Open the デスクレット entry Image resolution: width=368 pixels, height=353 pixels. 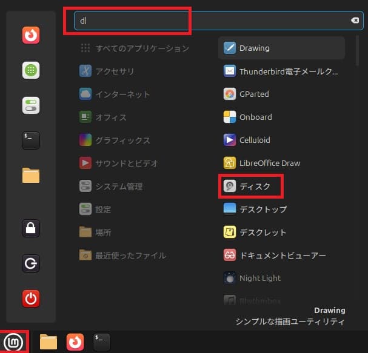[282, 233]
